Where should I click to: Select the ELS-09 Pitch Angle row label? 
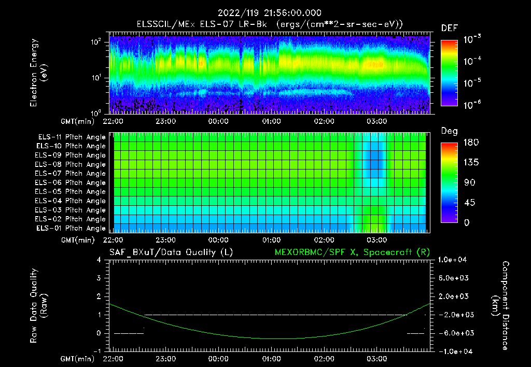70,155
